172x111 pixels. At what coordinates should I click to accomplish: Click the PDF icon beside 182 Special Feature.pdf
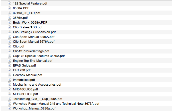pyautogui.click(x=10, y=4)
